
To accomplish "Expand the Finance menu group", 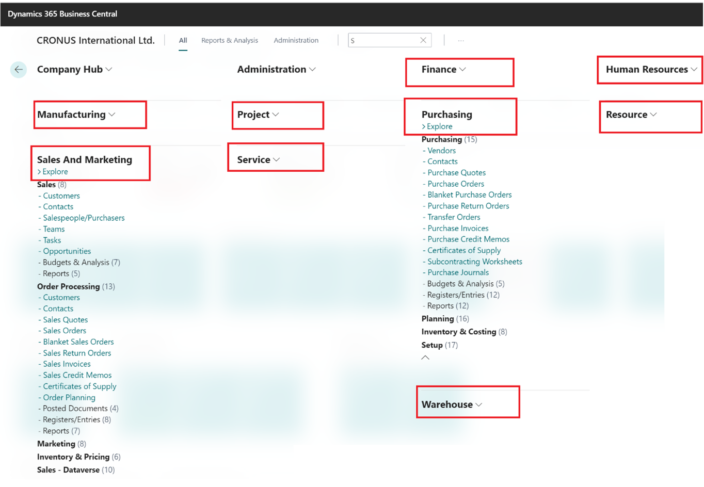I will pyautogui.click(x=443, y=70).
